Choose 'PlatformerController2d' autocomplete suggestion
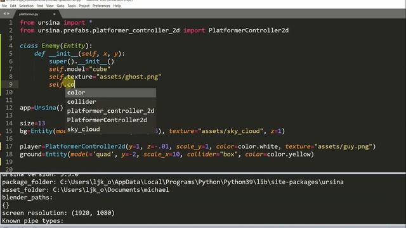 click(x=110, y=120)
